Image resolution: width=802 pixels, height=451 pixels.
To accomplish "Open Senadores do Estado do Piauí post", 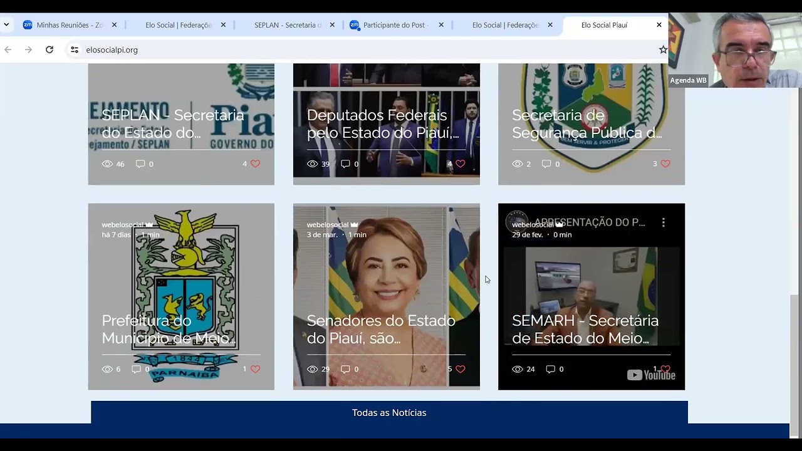I will pos(381,329).
